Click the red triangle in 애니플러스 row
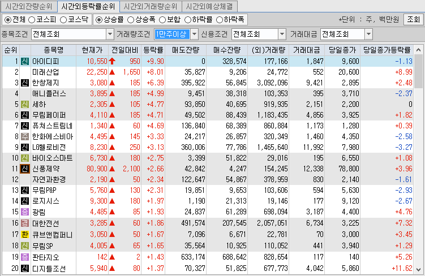 112,94
